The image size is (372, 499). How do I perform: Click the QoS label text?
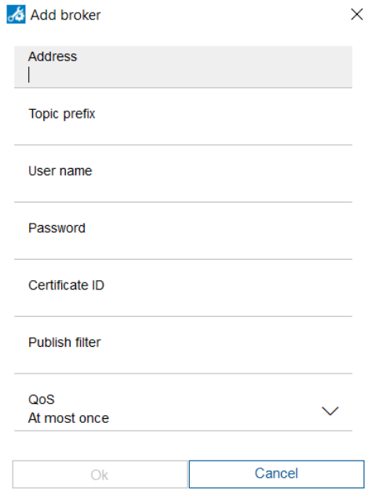coord(42,399)
